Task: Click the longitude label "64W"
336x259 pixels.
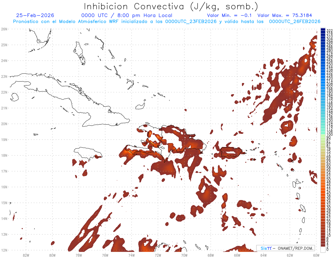Action: (x=263, y=255)
